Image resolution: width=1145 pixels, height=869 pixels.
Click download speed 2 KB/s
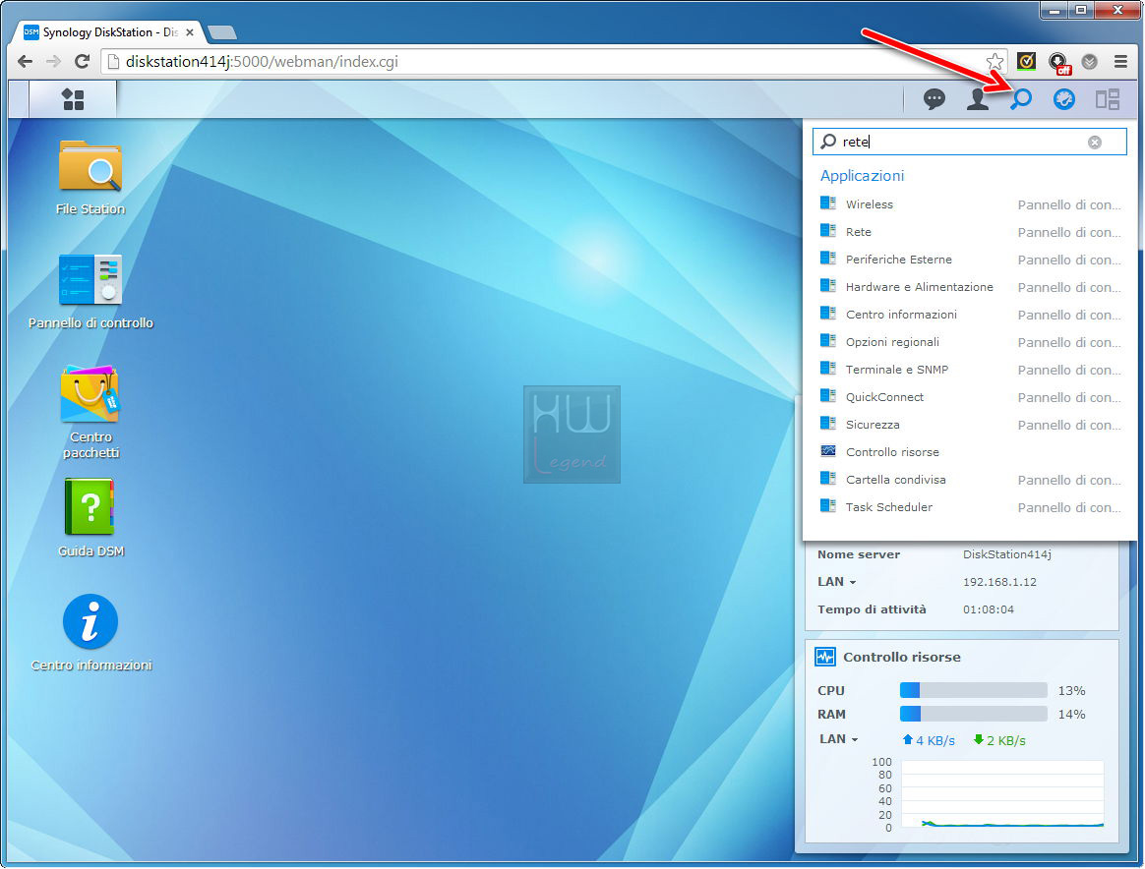pyautogui.click(x=999, y=740)
